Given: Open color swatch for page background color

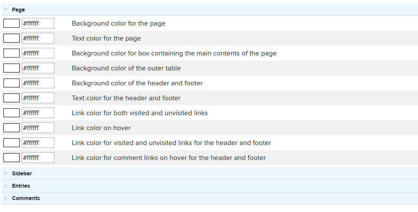Looking at the screenshot, I should pos(12,23).
